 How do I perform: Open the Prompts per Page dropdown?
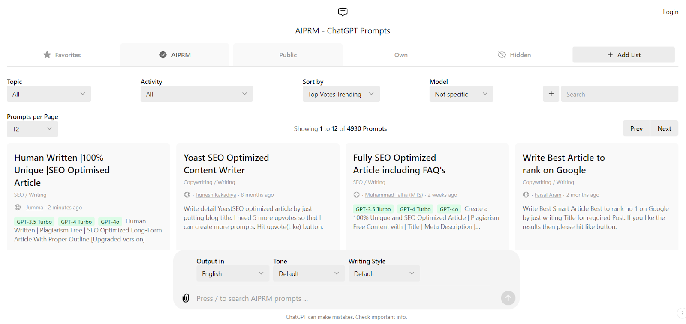[33, 129]
